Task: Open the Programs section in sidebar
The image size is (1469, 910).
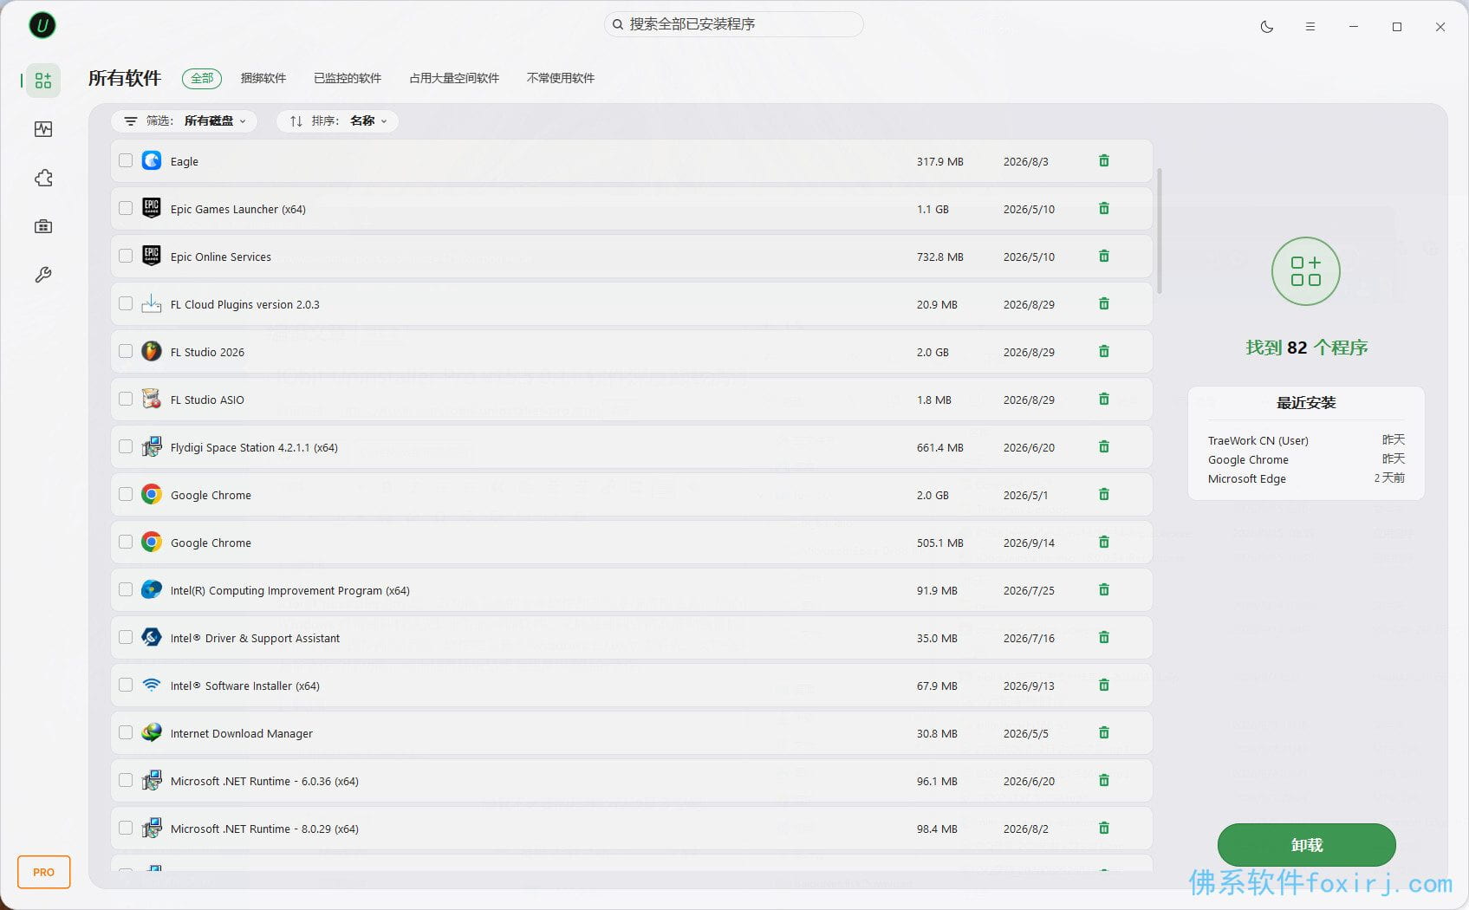Action: click(43, 81)
